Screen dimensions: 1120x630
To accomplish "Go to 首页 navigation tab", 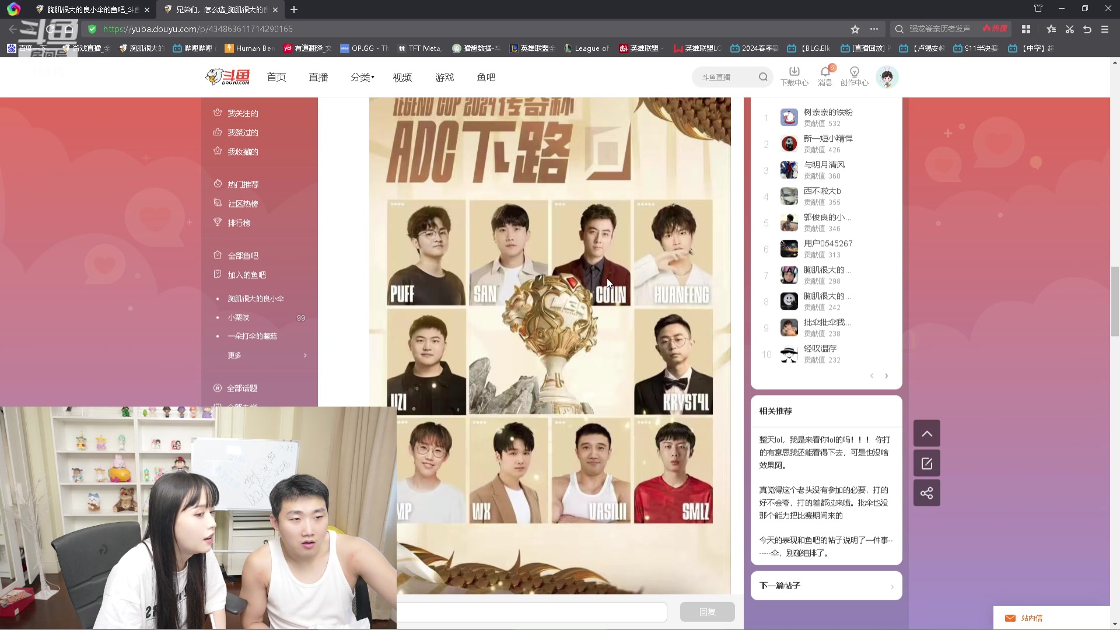I will [276, 77].
